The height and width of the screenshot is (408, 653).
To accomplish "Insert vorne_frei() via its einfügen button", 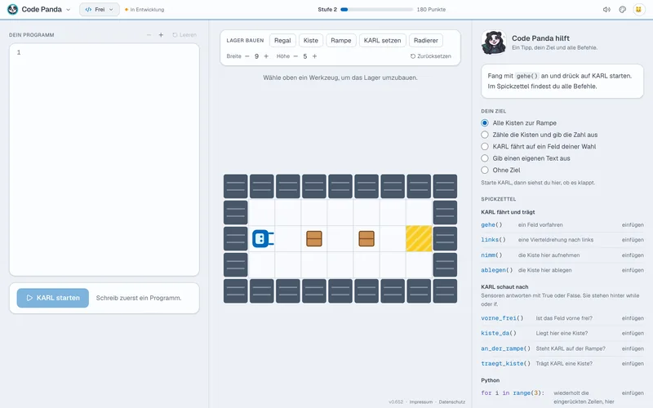I will click(633, 318).
